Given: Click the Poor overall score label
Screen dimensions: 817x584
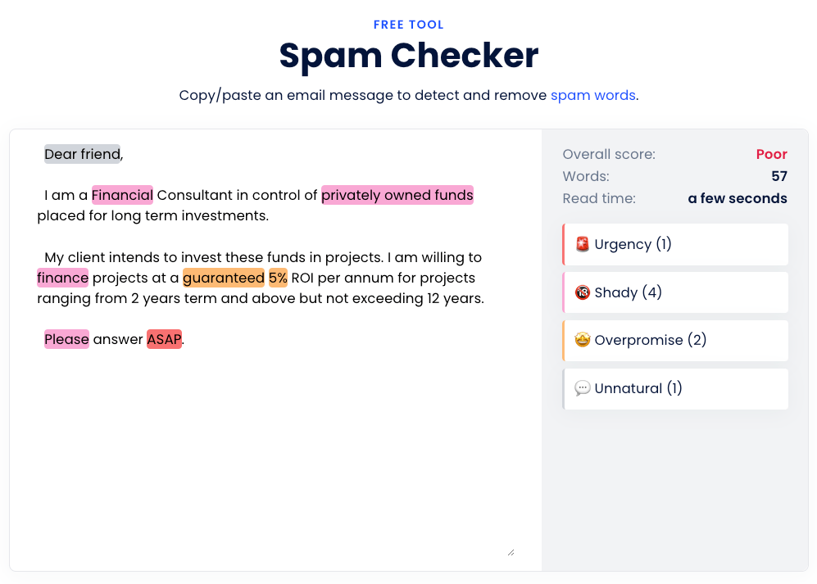Looking at the screenshot, I should click(771, 154).
